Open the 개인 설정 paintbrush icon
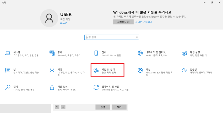Image resolution: width=223 pixels, height=113 pixels. (x=184, y=53)
